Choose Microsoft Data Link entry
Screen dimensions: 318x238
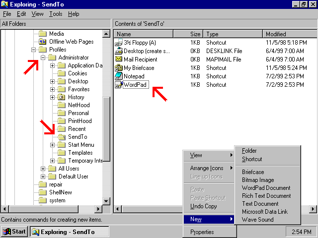267,212
